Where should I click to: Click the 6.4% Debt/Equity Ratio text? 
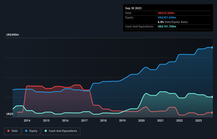pos(173,22)
